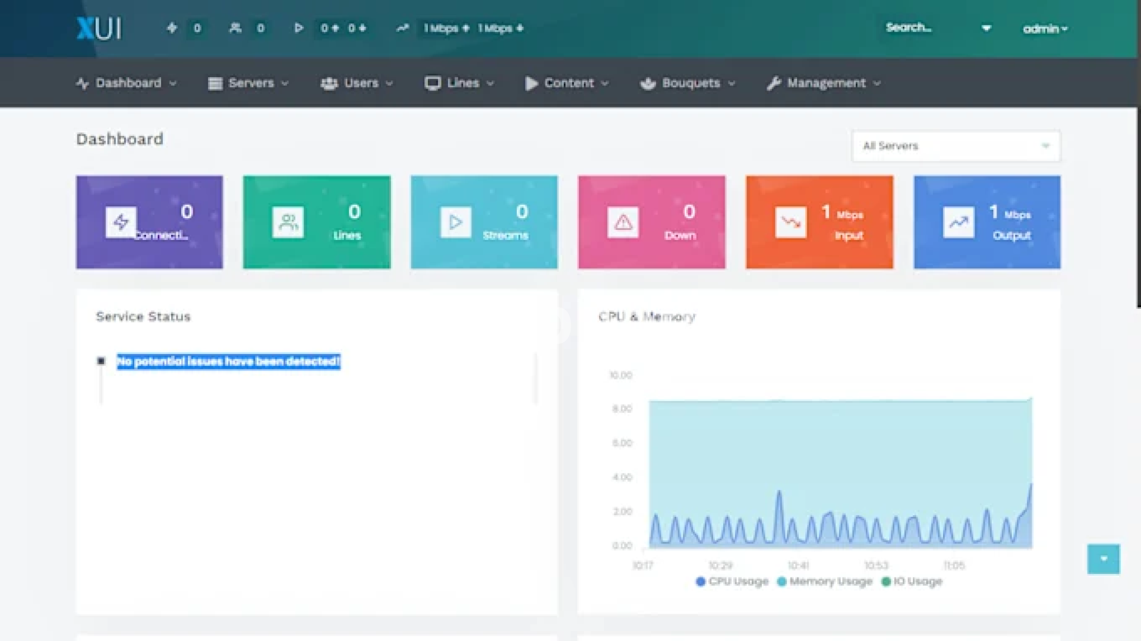Click the play streams icon in header
This screenshot has height=641, width=1141.
pyautogui.click(x=298, y=28)
